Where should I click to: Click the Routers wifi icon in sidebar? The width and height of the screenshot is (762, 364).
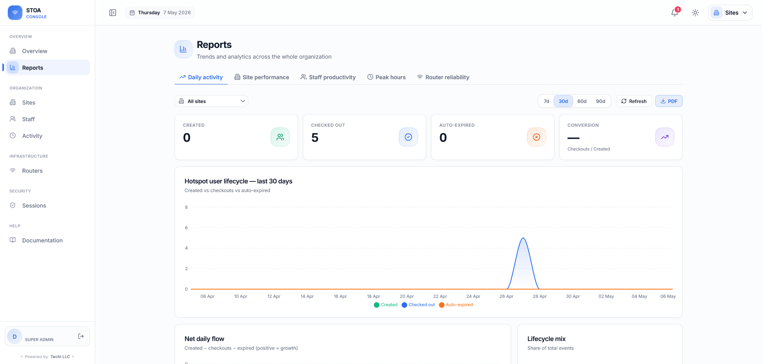pyautogui.click(x=13, y=170)
